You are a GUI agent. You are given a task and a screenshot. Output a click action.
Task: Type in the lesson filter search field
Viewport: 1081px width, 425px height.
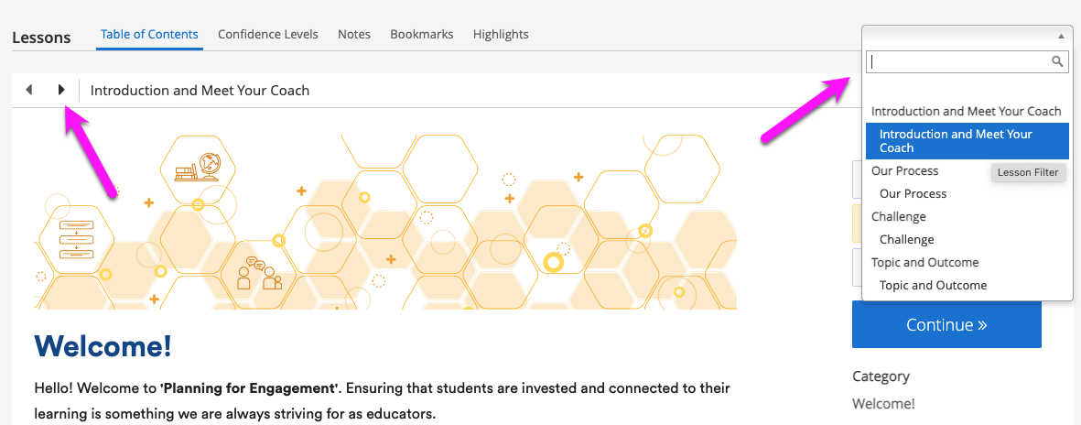(x=957, y=61)
